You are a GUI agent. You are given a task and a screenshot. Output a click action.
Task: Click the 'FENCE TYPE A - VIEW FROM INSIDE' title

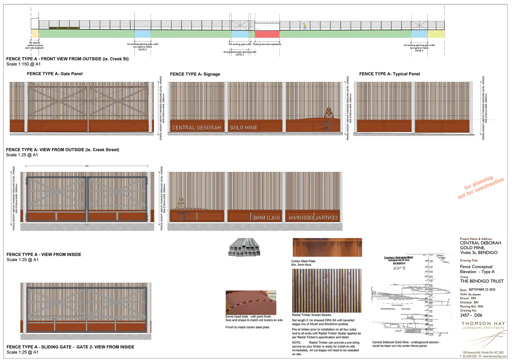(x=44, y=255)
